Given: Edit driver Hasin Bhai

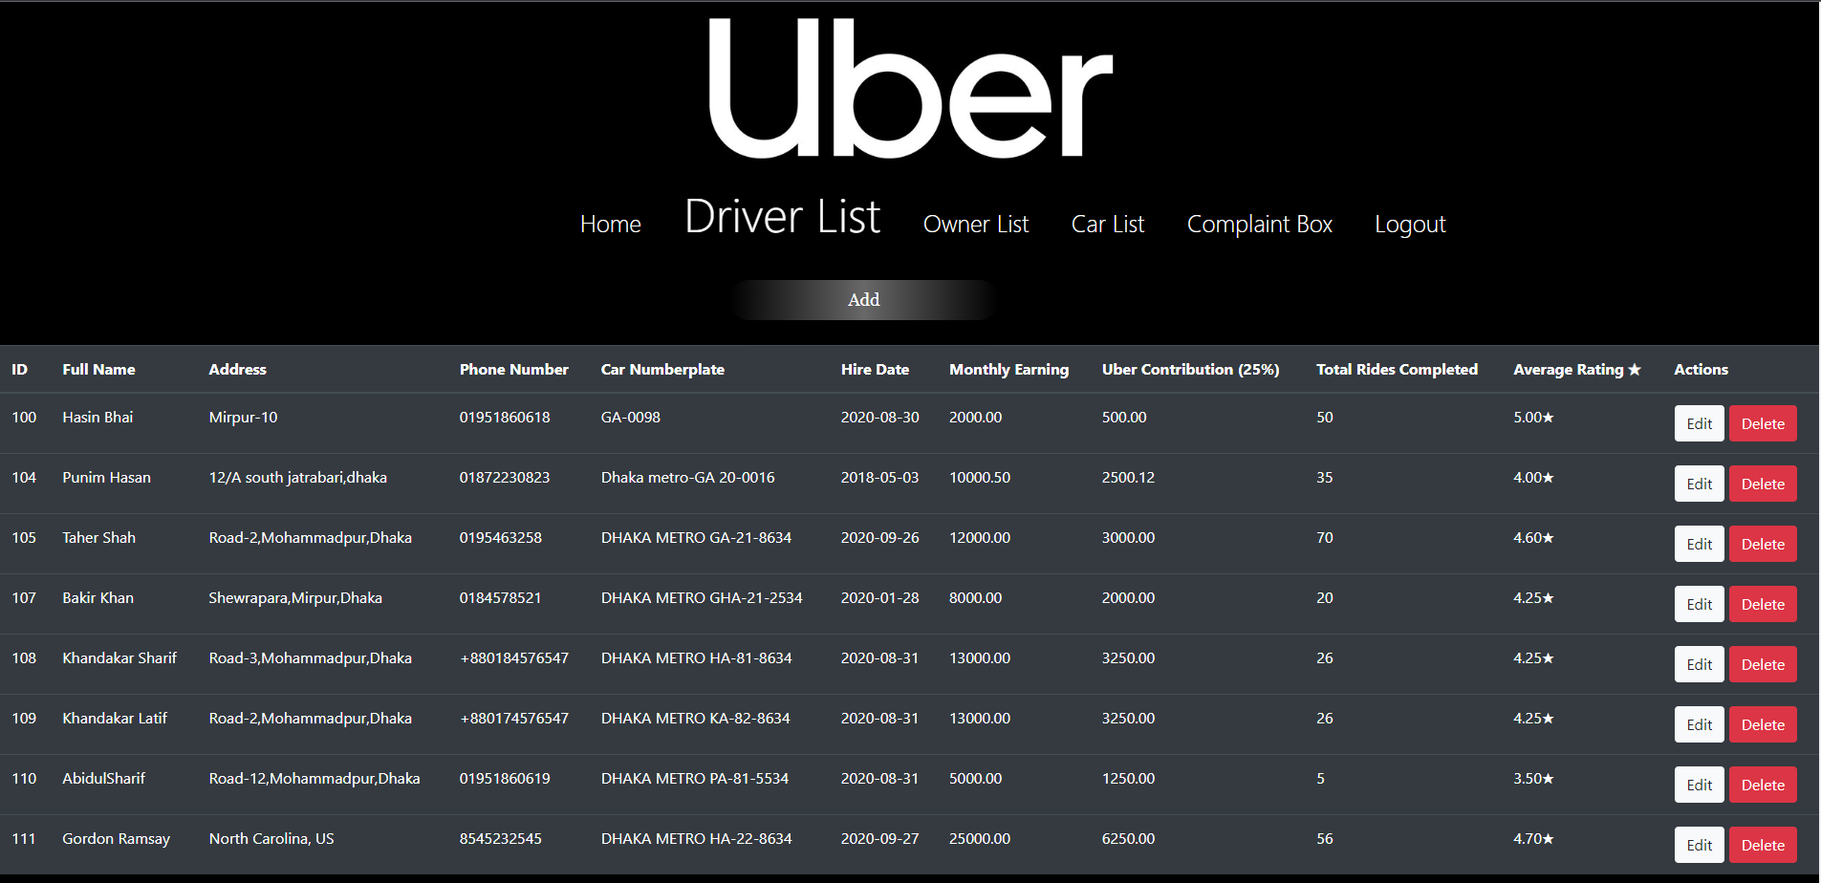Looking at the screenshot, I should [x=1699, y=423].
